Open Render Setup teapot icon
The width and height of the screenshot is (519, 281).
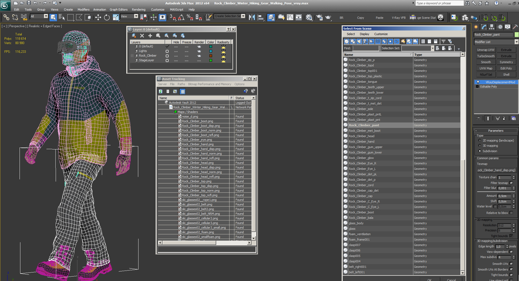[319, 17]
